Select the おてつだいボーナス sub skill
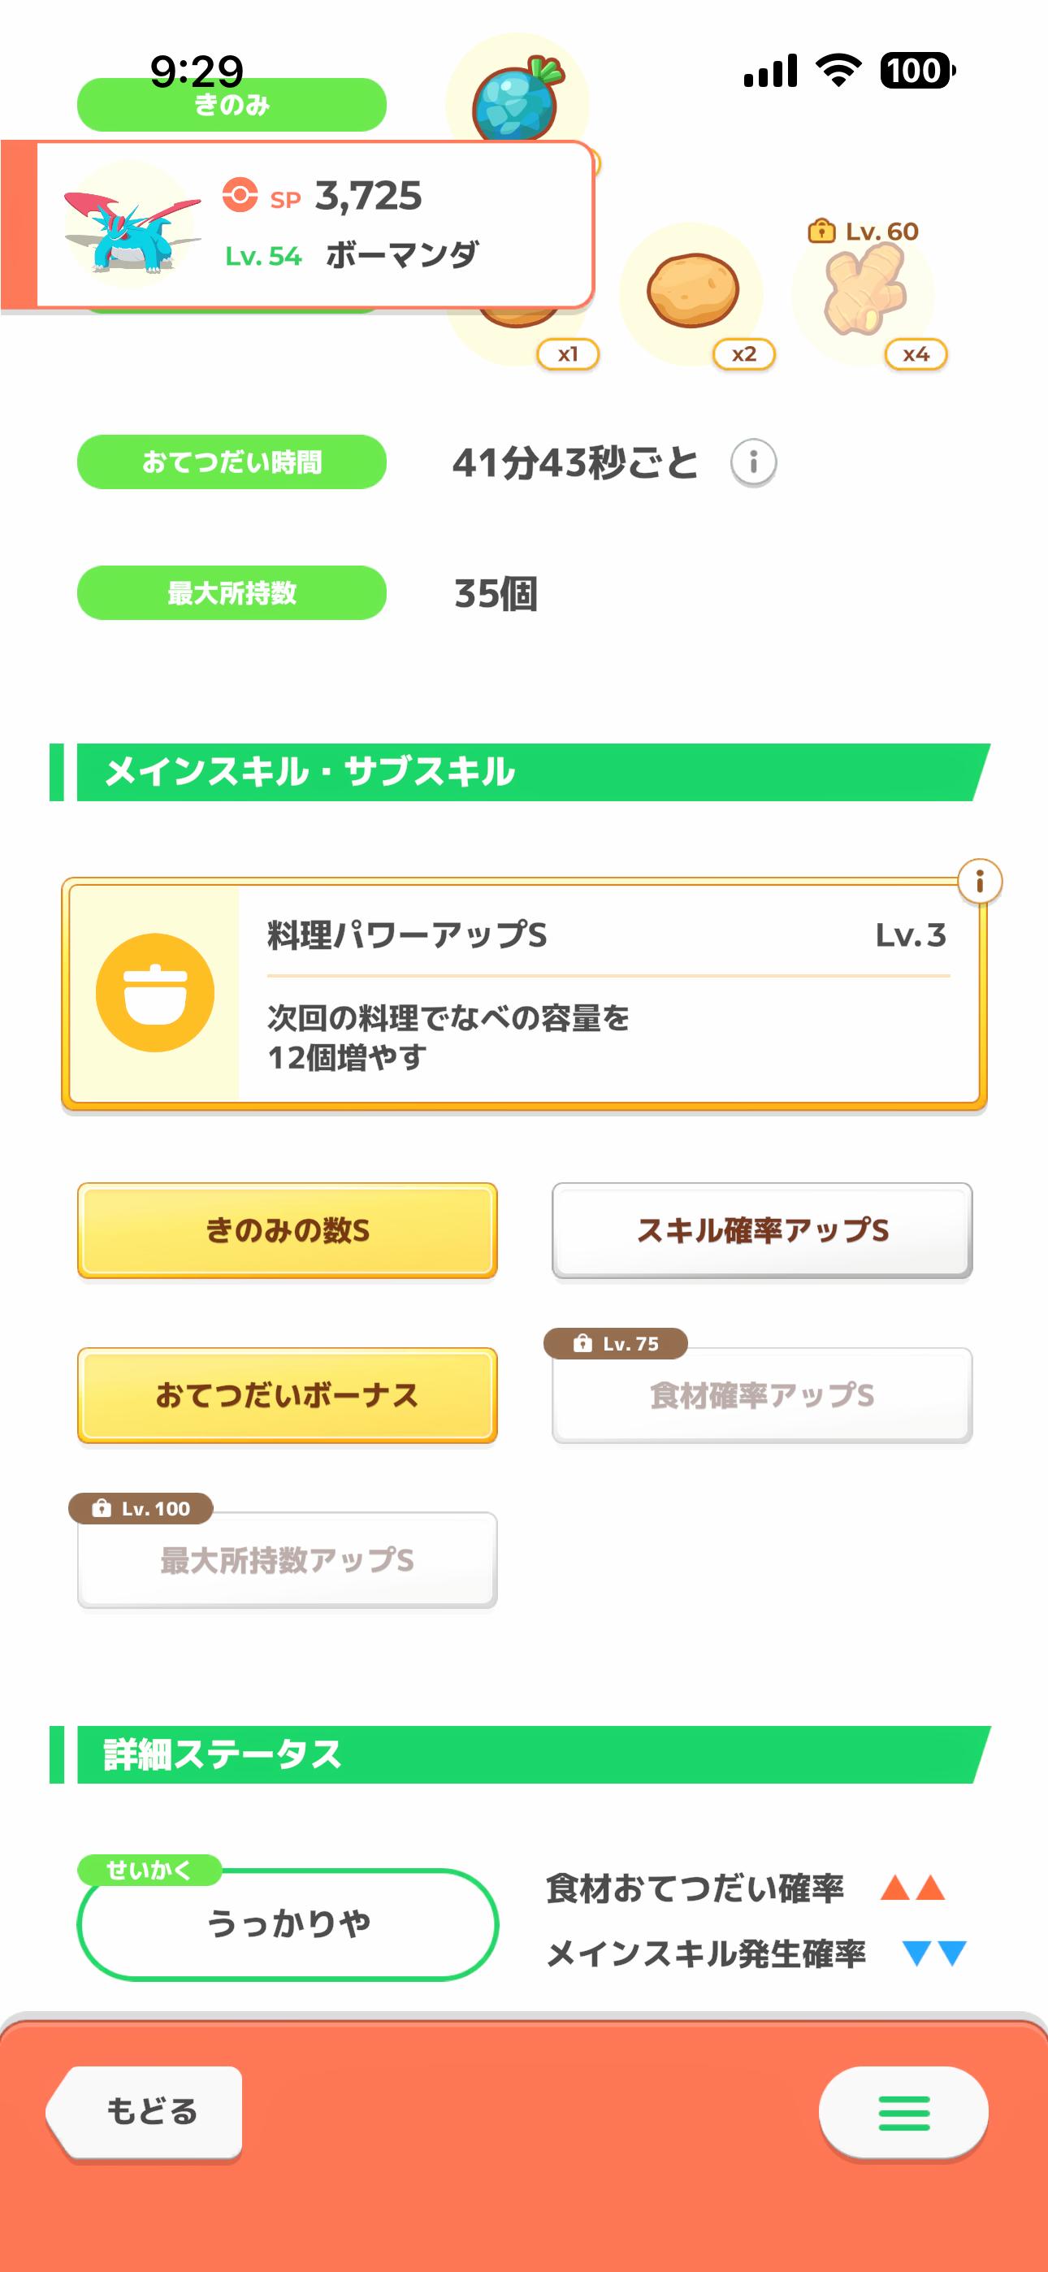The width and height of the screenshot is (1048, 2272). coord(288,1394)
